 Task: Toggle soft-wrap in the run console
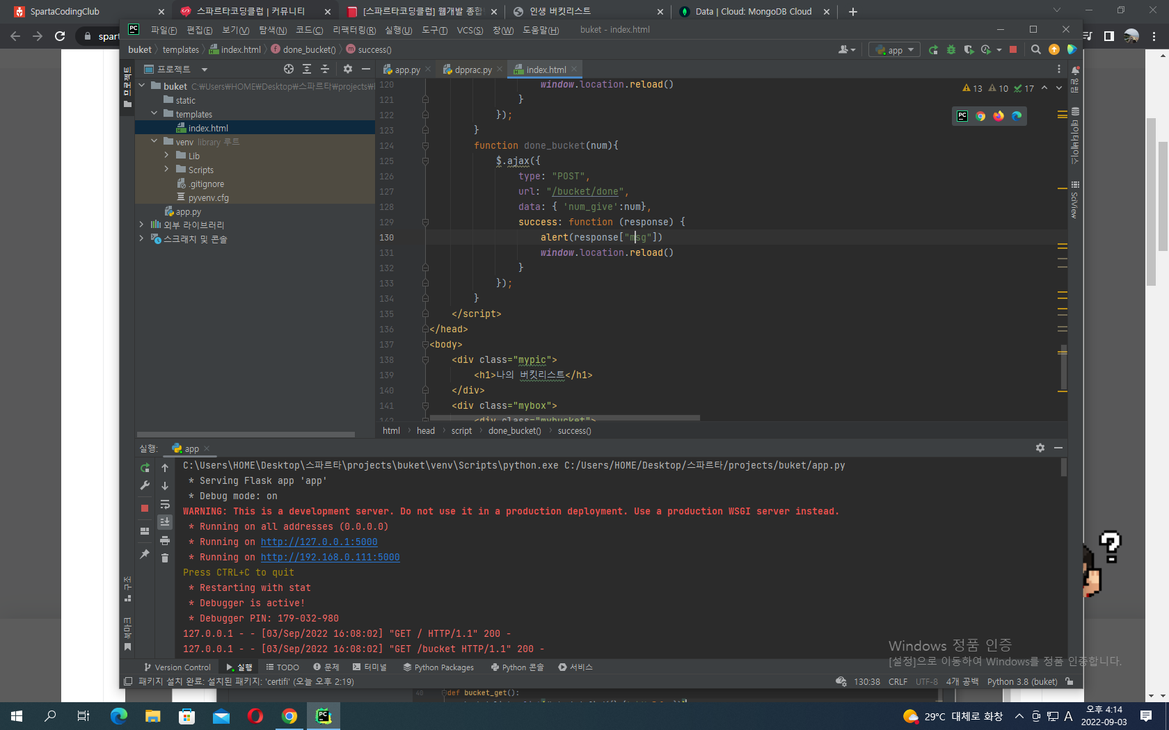coord(165,504)
